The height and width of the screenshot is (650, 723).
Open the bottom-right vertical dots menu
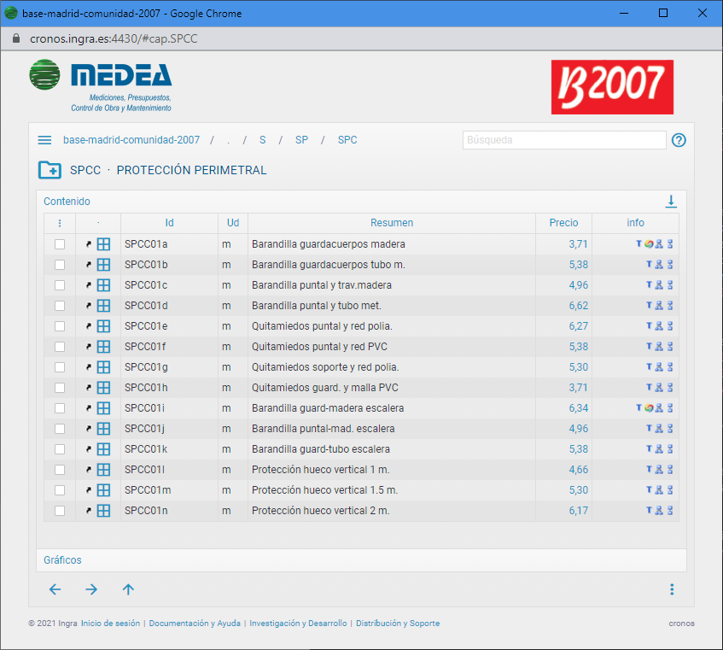point(672,589)
